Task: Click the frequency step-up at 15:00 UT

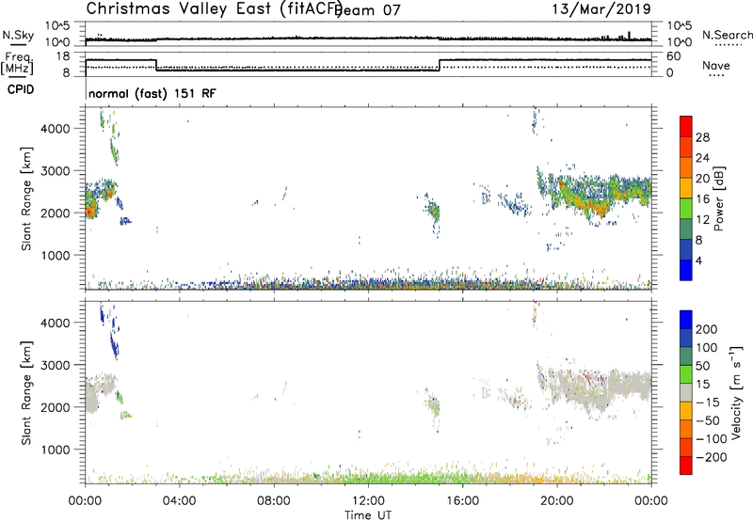Action: (440, 65)
